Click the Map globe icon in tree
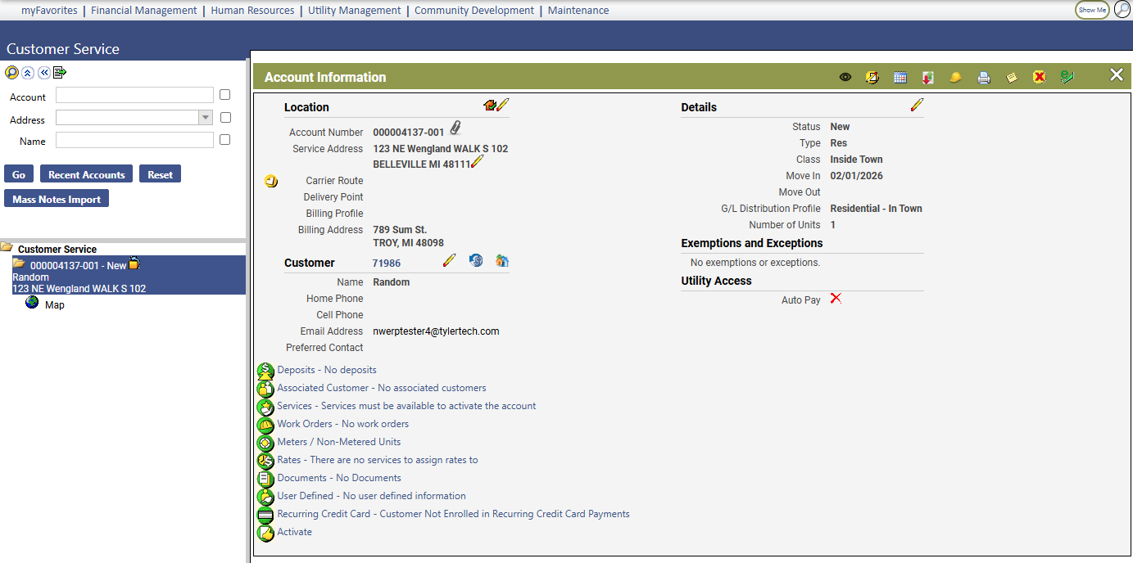 [x=32, y=303]
